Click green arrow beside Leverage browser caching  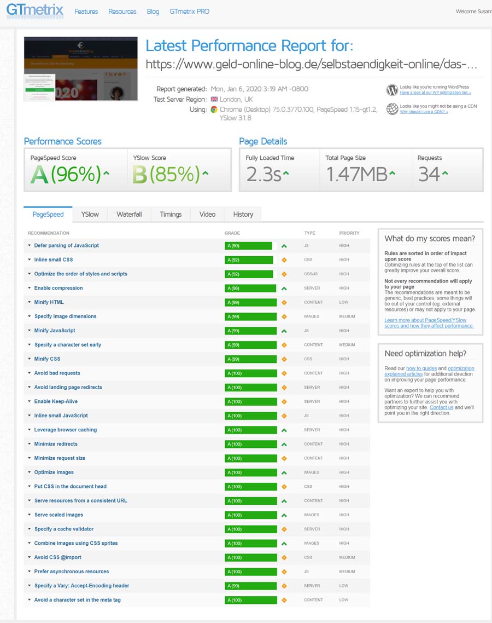point(284,430)
